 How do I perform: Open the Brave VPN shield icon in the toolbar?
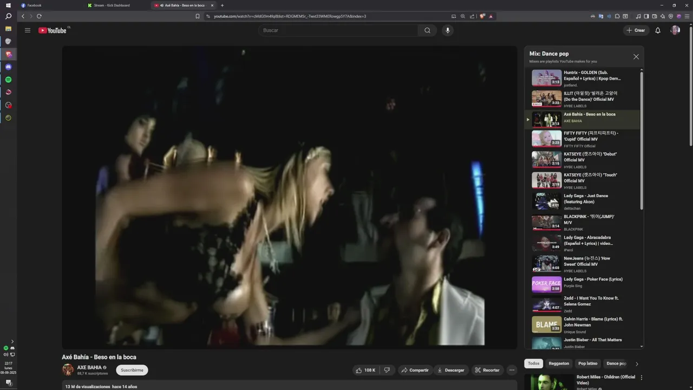tap(671, 16)
